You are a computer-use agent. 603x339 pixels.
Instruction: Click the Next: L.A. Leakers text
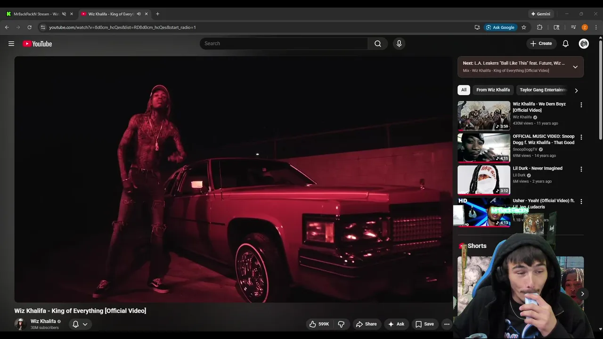pos(513,63)
